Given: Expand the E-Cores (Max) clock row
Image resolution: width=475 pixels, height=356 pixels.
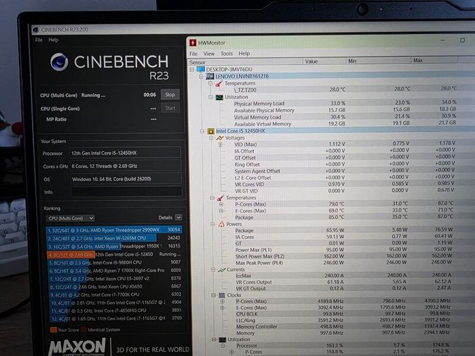Looking at the screenshot, I should click(x=223, y=308).
